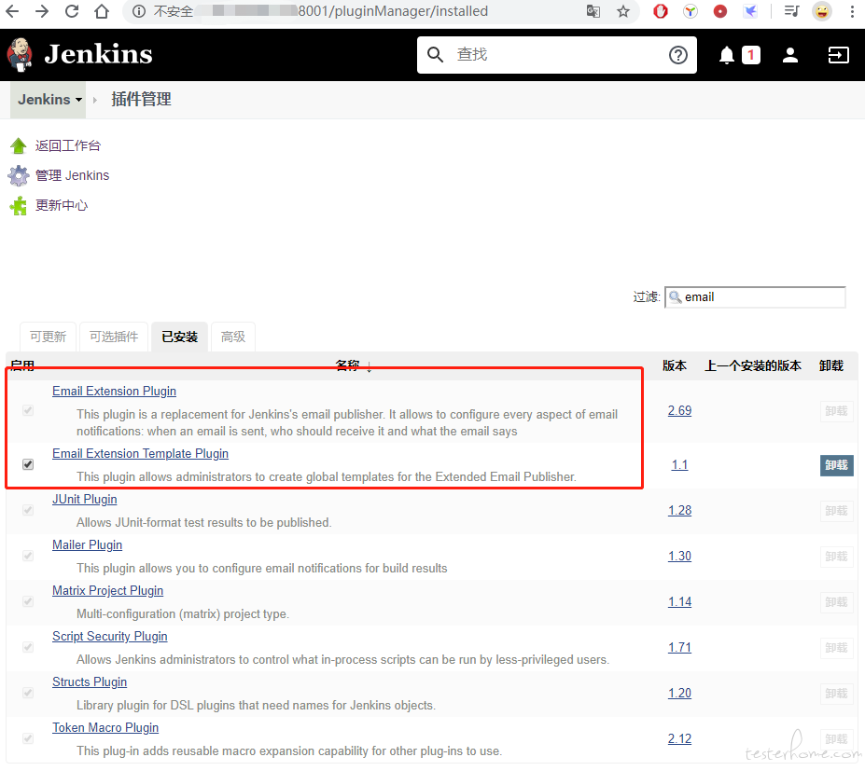This screenshot has height=771, width=865.
Task: Click the 查找 search box in header
Action: tap(557, 55)
